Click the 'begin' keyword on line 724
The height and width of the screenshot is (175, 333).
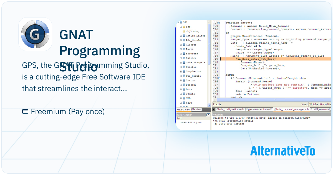[229, 75]
